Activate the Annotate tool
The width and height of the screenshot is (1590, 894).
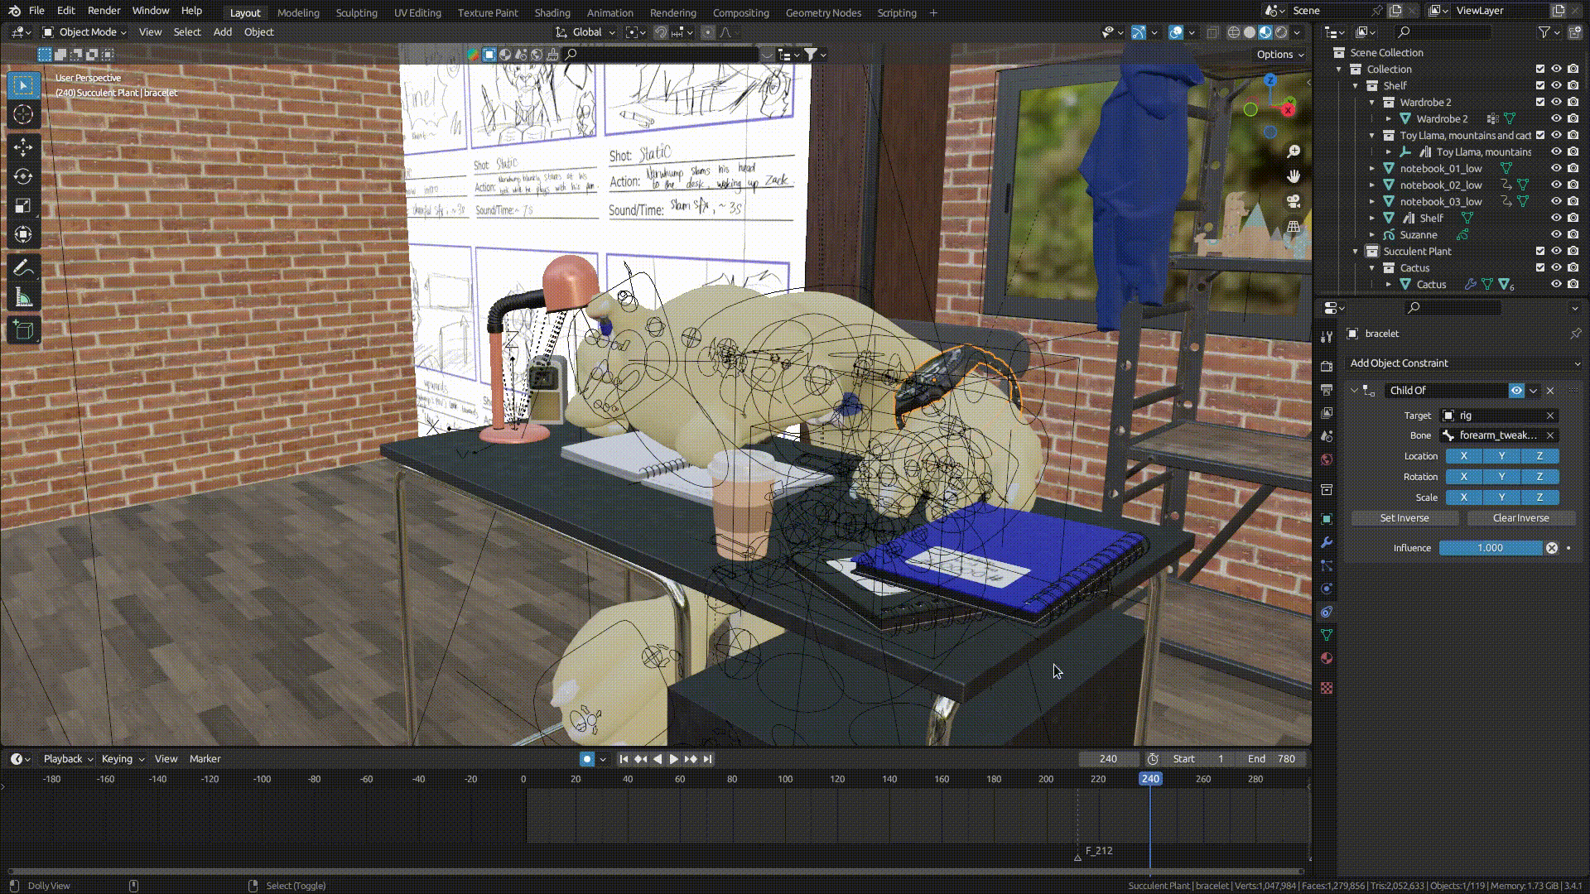coord(23,267)
